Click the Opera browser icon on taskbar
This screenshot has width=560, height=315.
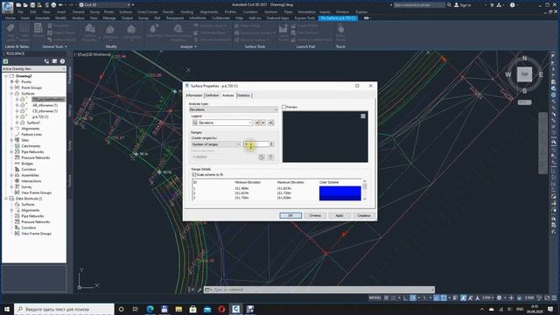(221, 309)
